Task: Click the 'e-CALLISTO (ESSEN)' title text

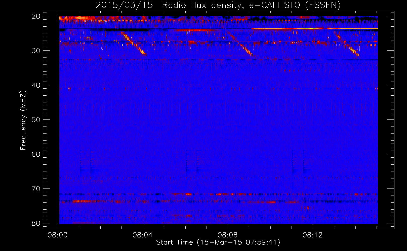Action: [295, 5]
